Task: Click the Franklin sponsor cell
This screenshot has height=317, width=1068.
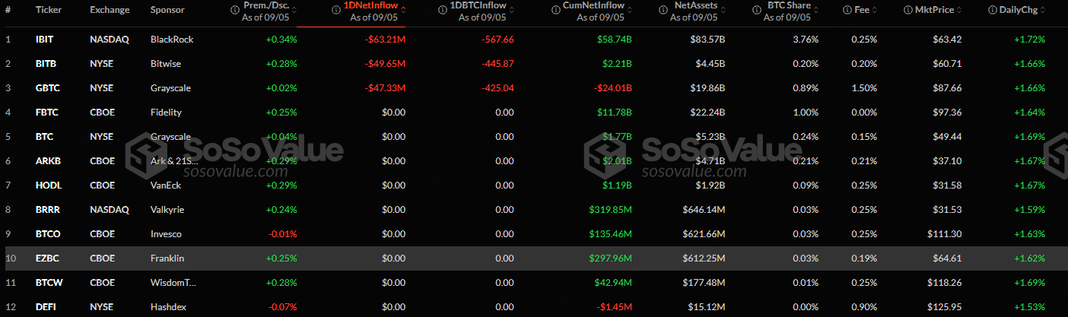Action: pos(167,258)
